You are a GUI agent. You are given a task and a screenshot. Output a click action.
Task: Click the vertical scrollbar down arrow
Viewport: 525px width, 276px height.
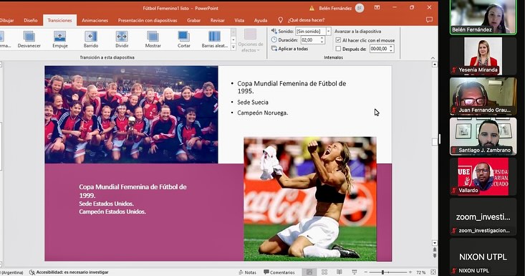[x=435, y=243]
